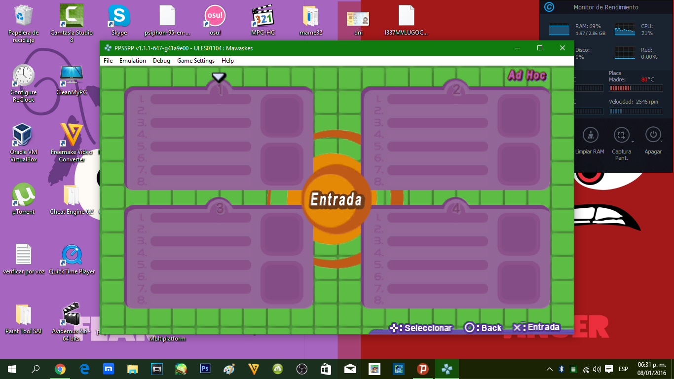Viewport: 674px width, 379px height.
Task: Expand the Captura Pant. dropdown arrow
Action: (633, 142)
